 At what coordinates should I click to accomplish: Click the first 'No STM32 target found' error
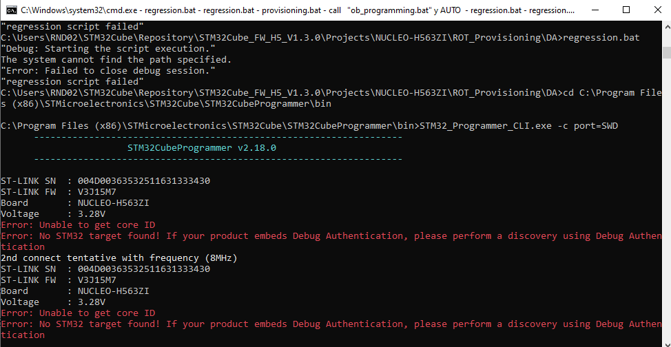point(331,242)
